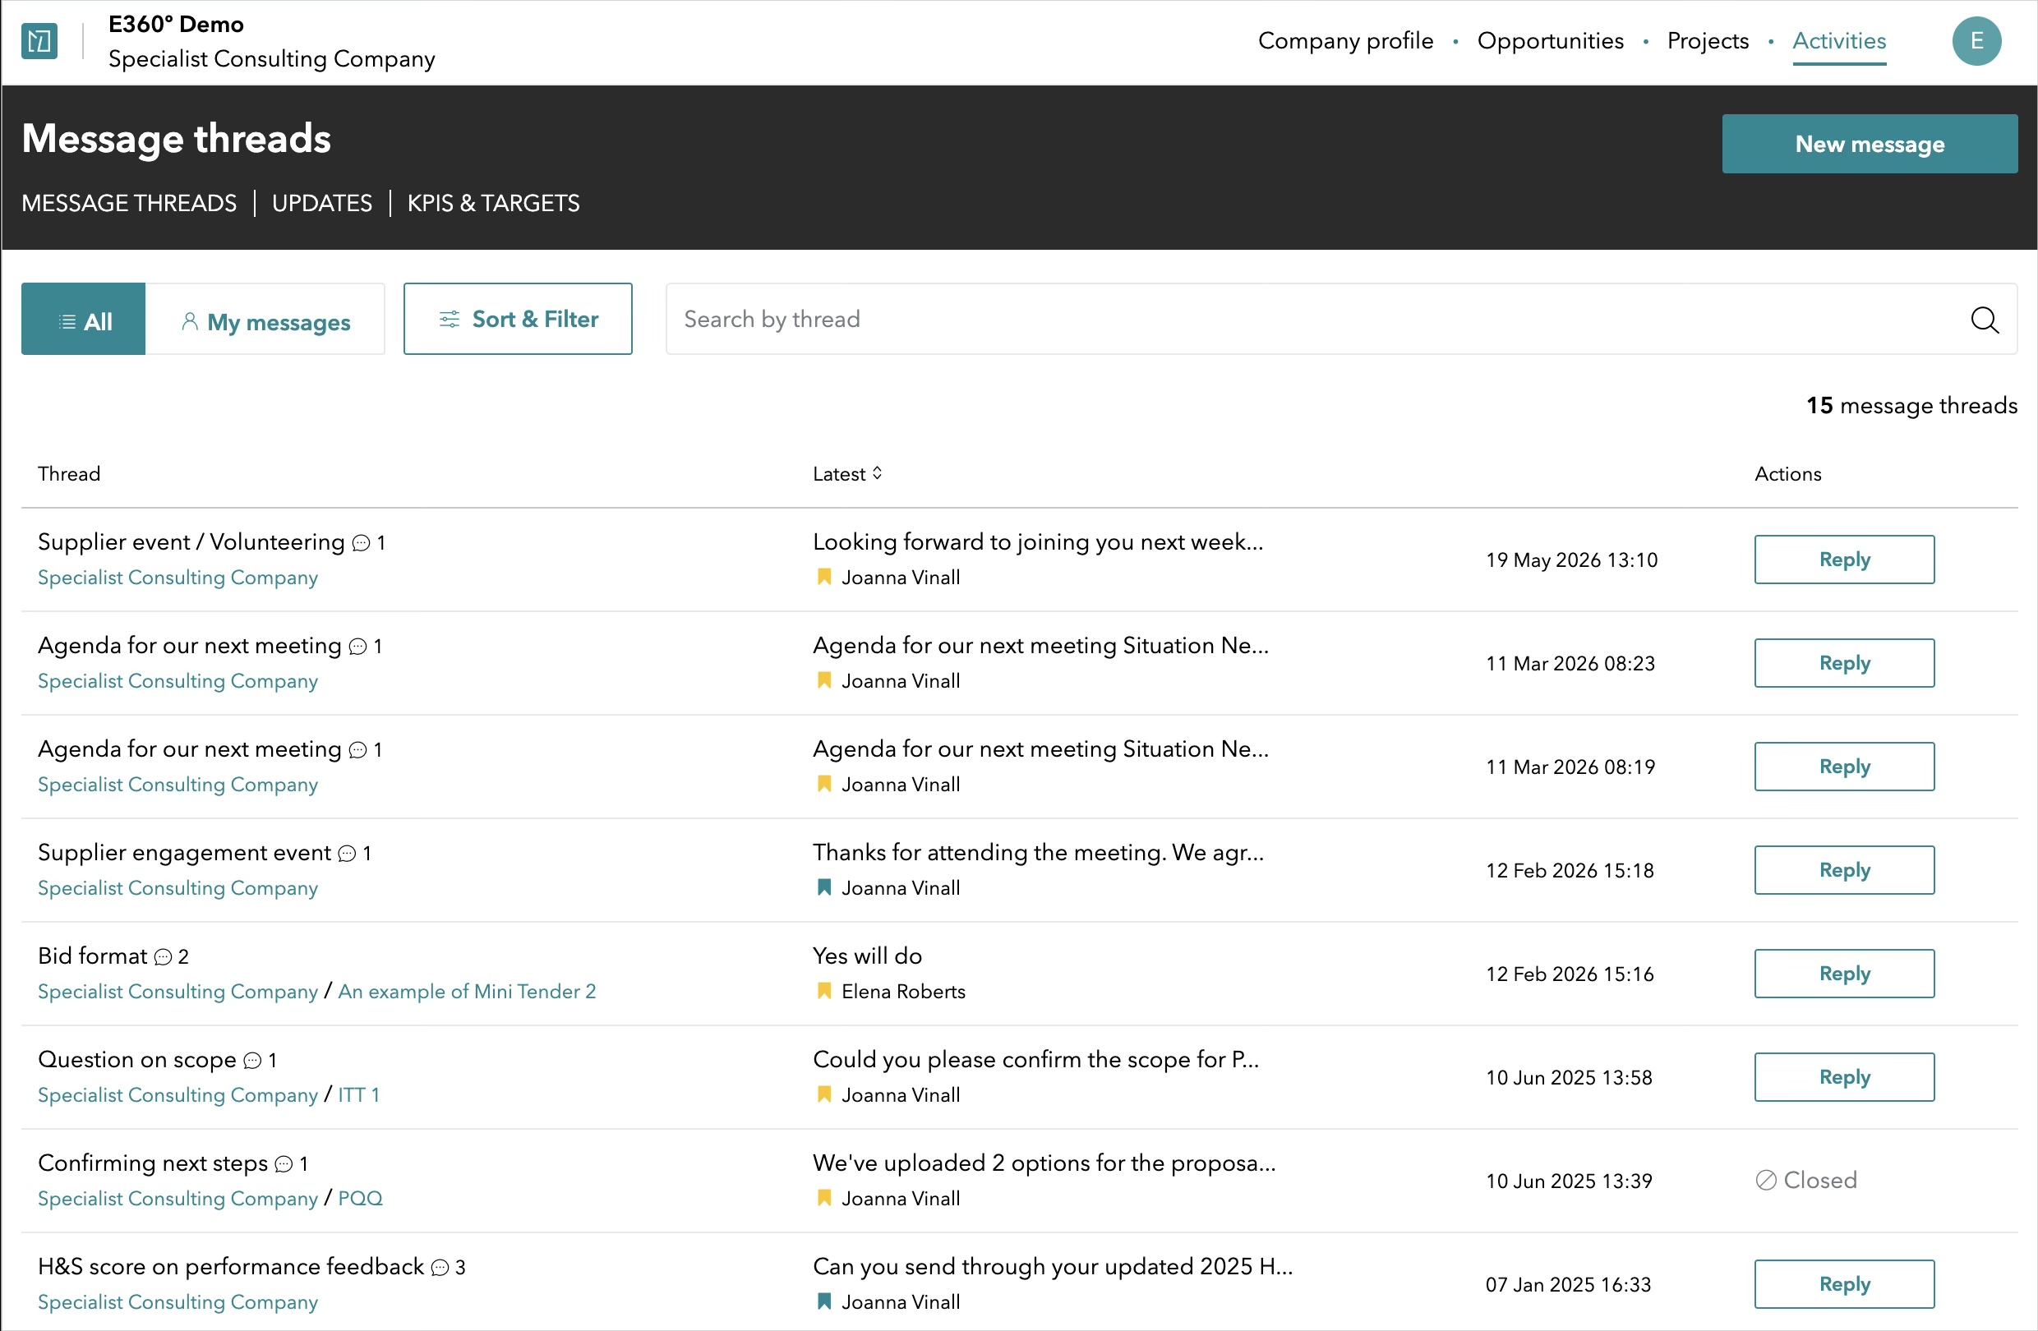Click bookmark icon in 19 May 2026 row
This screenshot has width=2038, height=1331.
click(x=823, y=577)
